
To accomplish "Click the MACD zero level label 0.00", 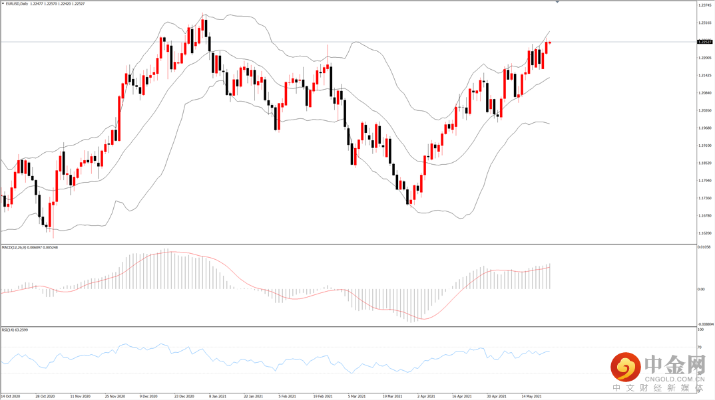I will [702, 290].
